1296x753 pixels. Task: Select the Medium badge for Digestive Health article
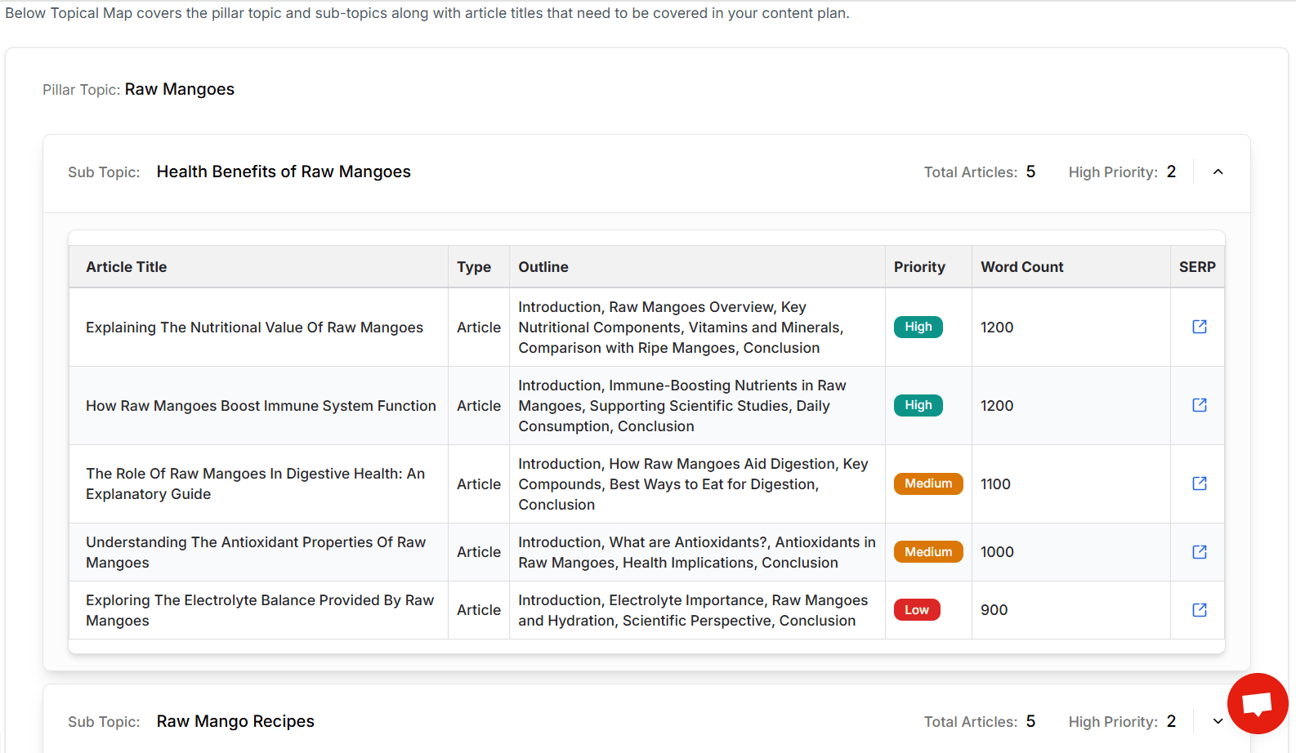pos(928,483)
